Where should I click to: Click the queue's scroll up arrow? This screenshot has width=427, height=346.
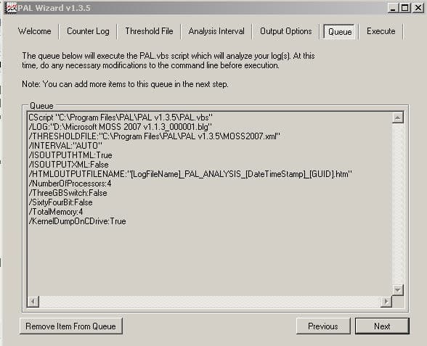398,118
